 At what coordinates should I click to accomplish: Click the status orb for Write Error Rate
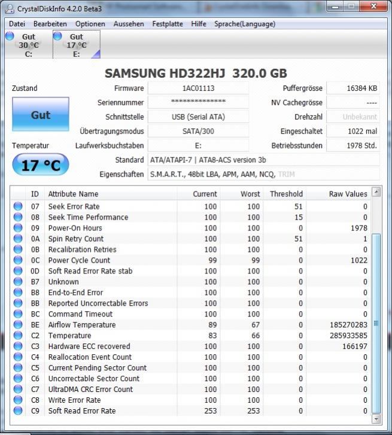click(18, 400)
